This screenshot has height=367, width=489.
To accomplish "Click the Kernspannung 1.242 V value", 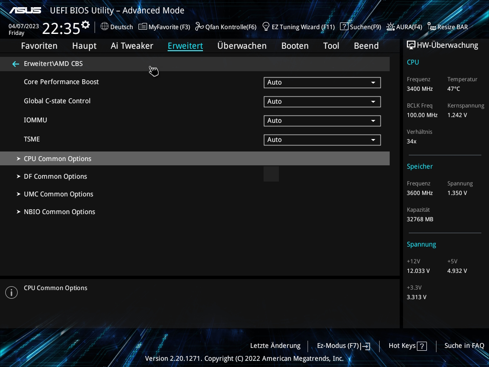I will coord(457,115).
